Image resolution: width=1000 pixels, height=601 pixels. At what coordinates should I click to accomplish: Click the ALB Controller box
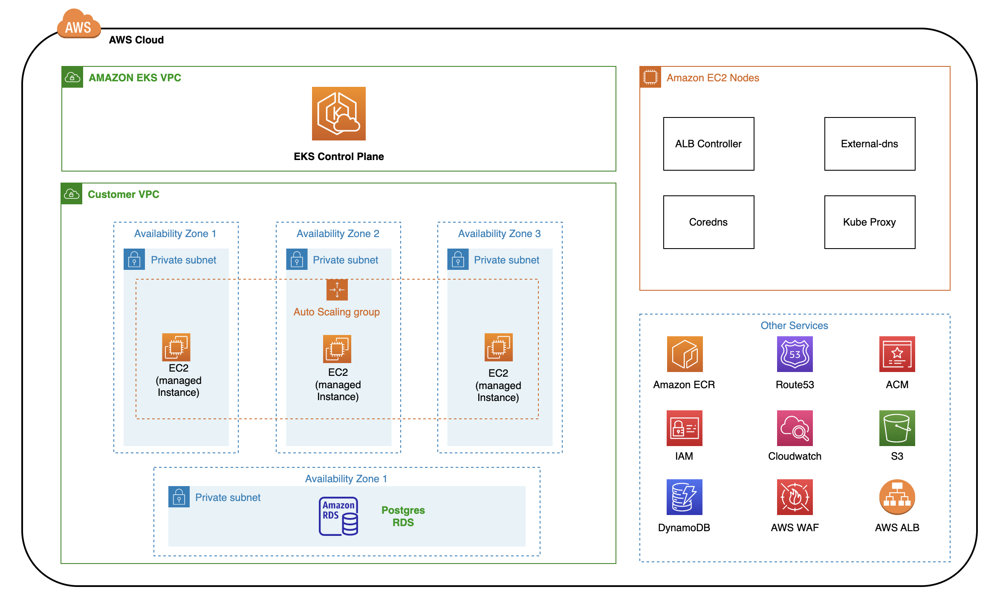pos(708,144)
